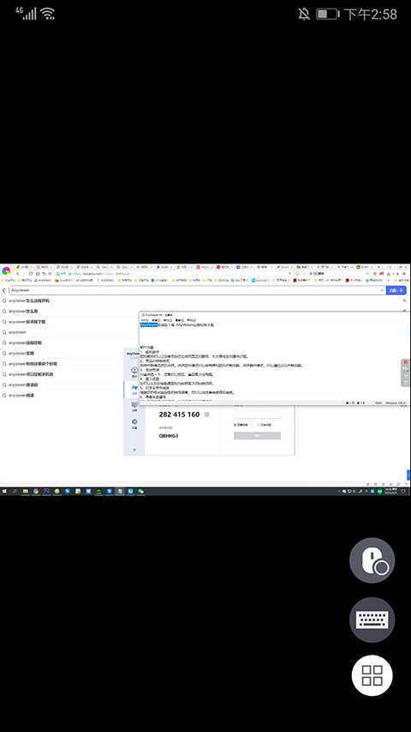Expand the system tray hidden icons arrow
Viewport: 411px width, 732px height.
pos(340,491)
